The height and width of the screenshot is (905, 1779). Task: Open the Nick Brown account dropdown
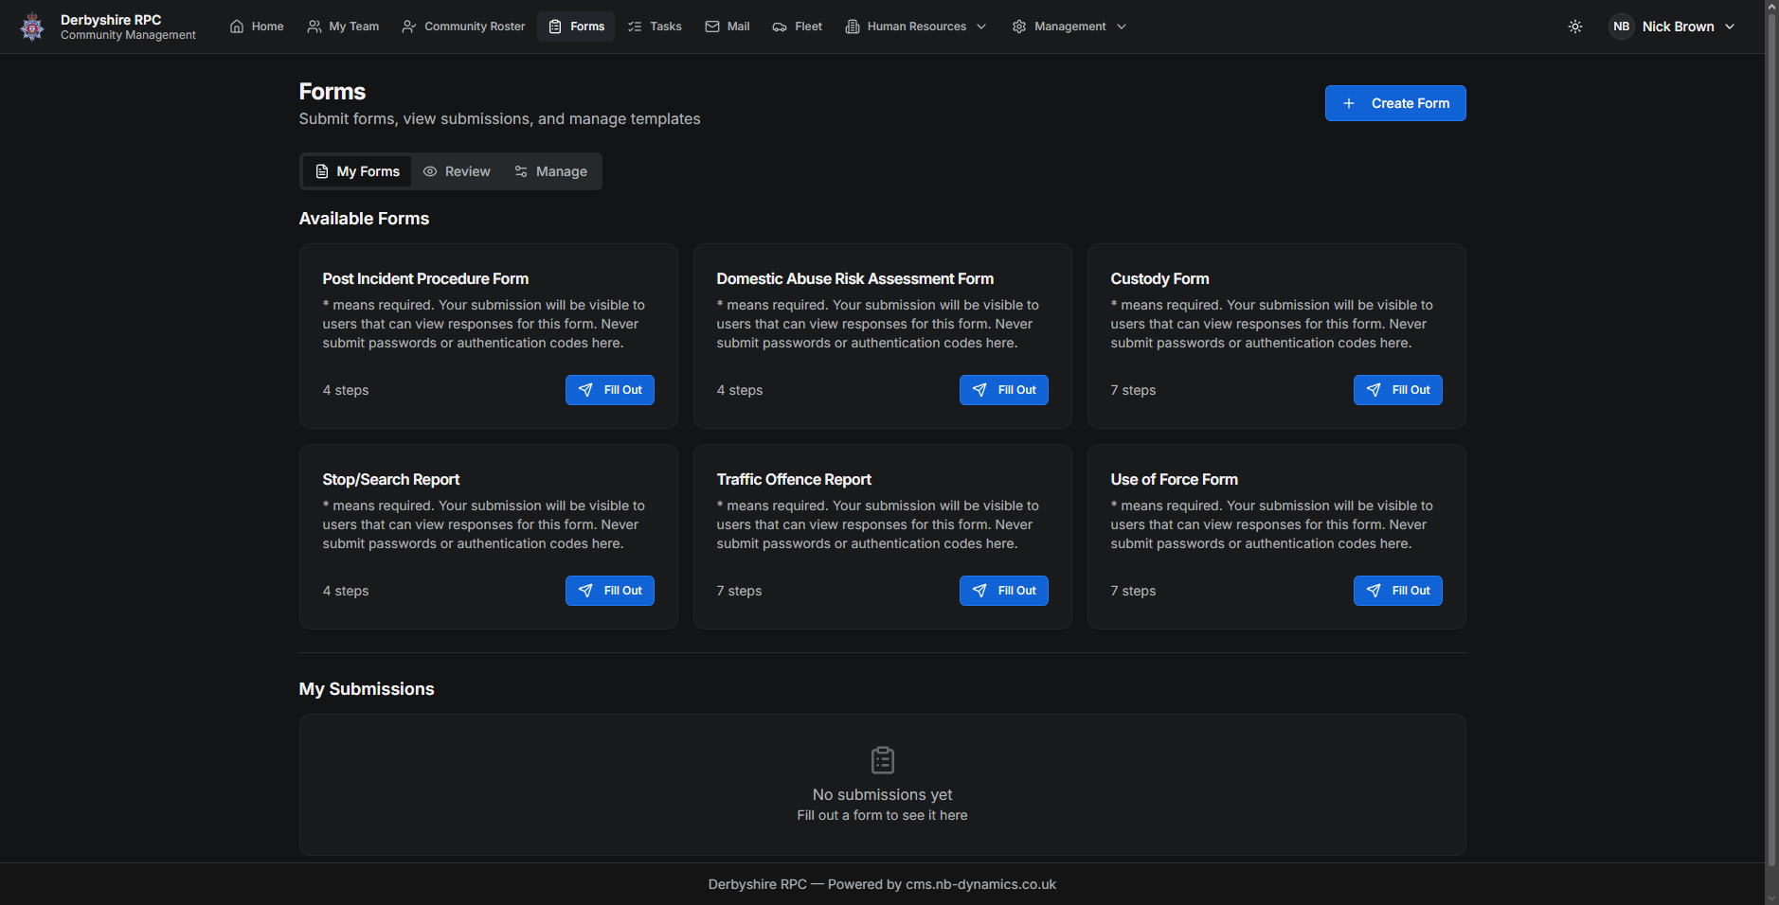pyautogui.click(x=1673, y=27)
